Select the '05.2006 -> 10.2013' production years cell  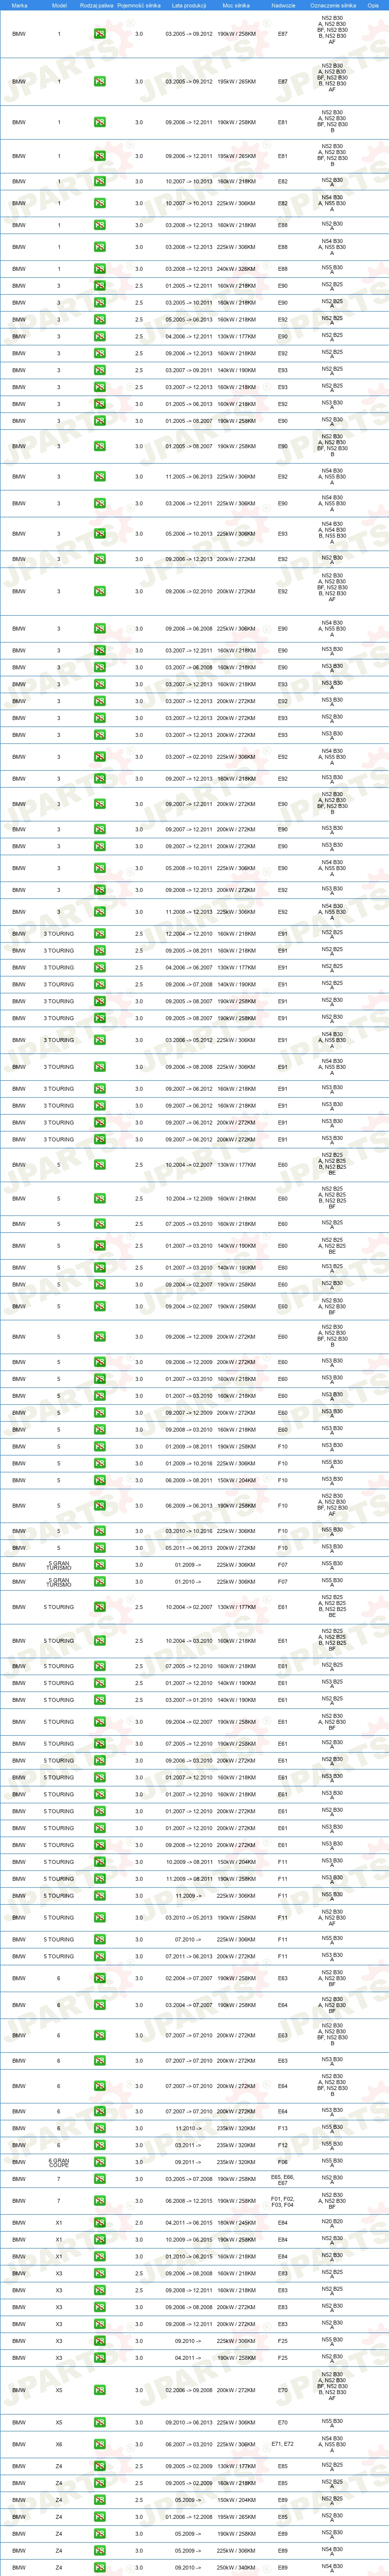189,533
